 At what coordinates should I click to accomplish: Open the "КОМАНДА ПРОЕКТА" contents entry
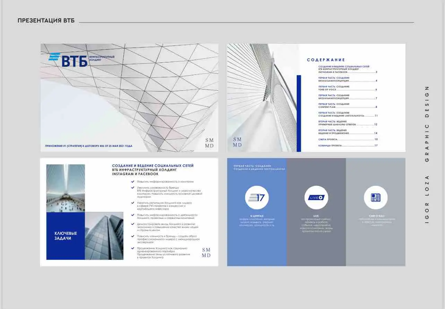[x=348, y=146]
